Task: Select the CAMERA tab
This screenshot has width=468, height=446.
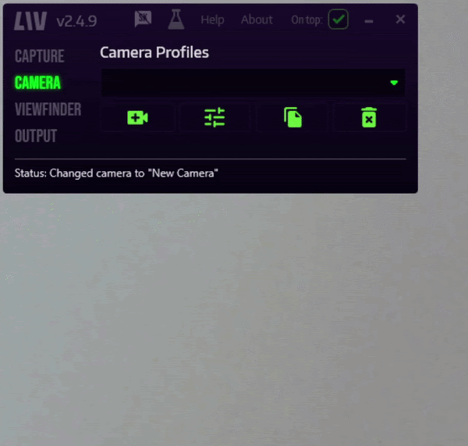Action: pos(37,83)
